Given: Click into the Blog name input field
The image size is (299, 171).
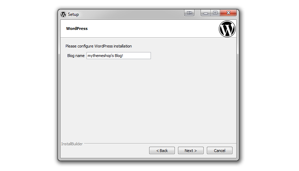Looking at the screenshot, I should (x=119, y=56).
